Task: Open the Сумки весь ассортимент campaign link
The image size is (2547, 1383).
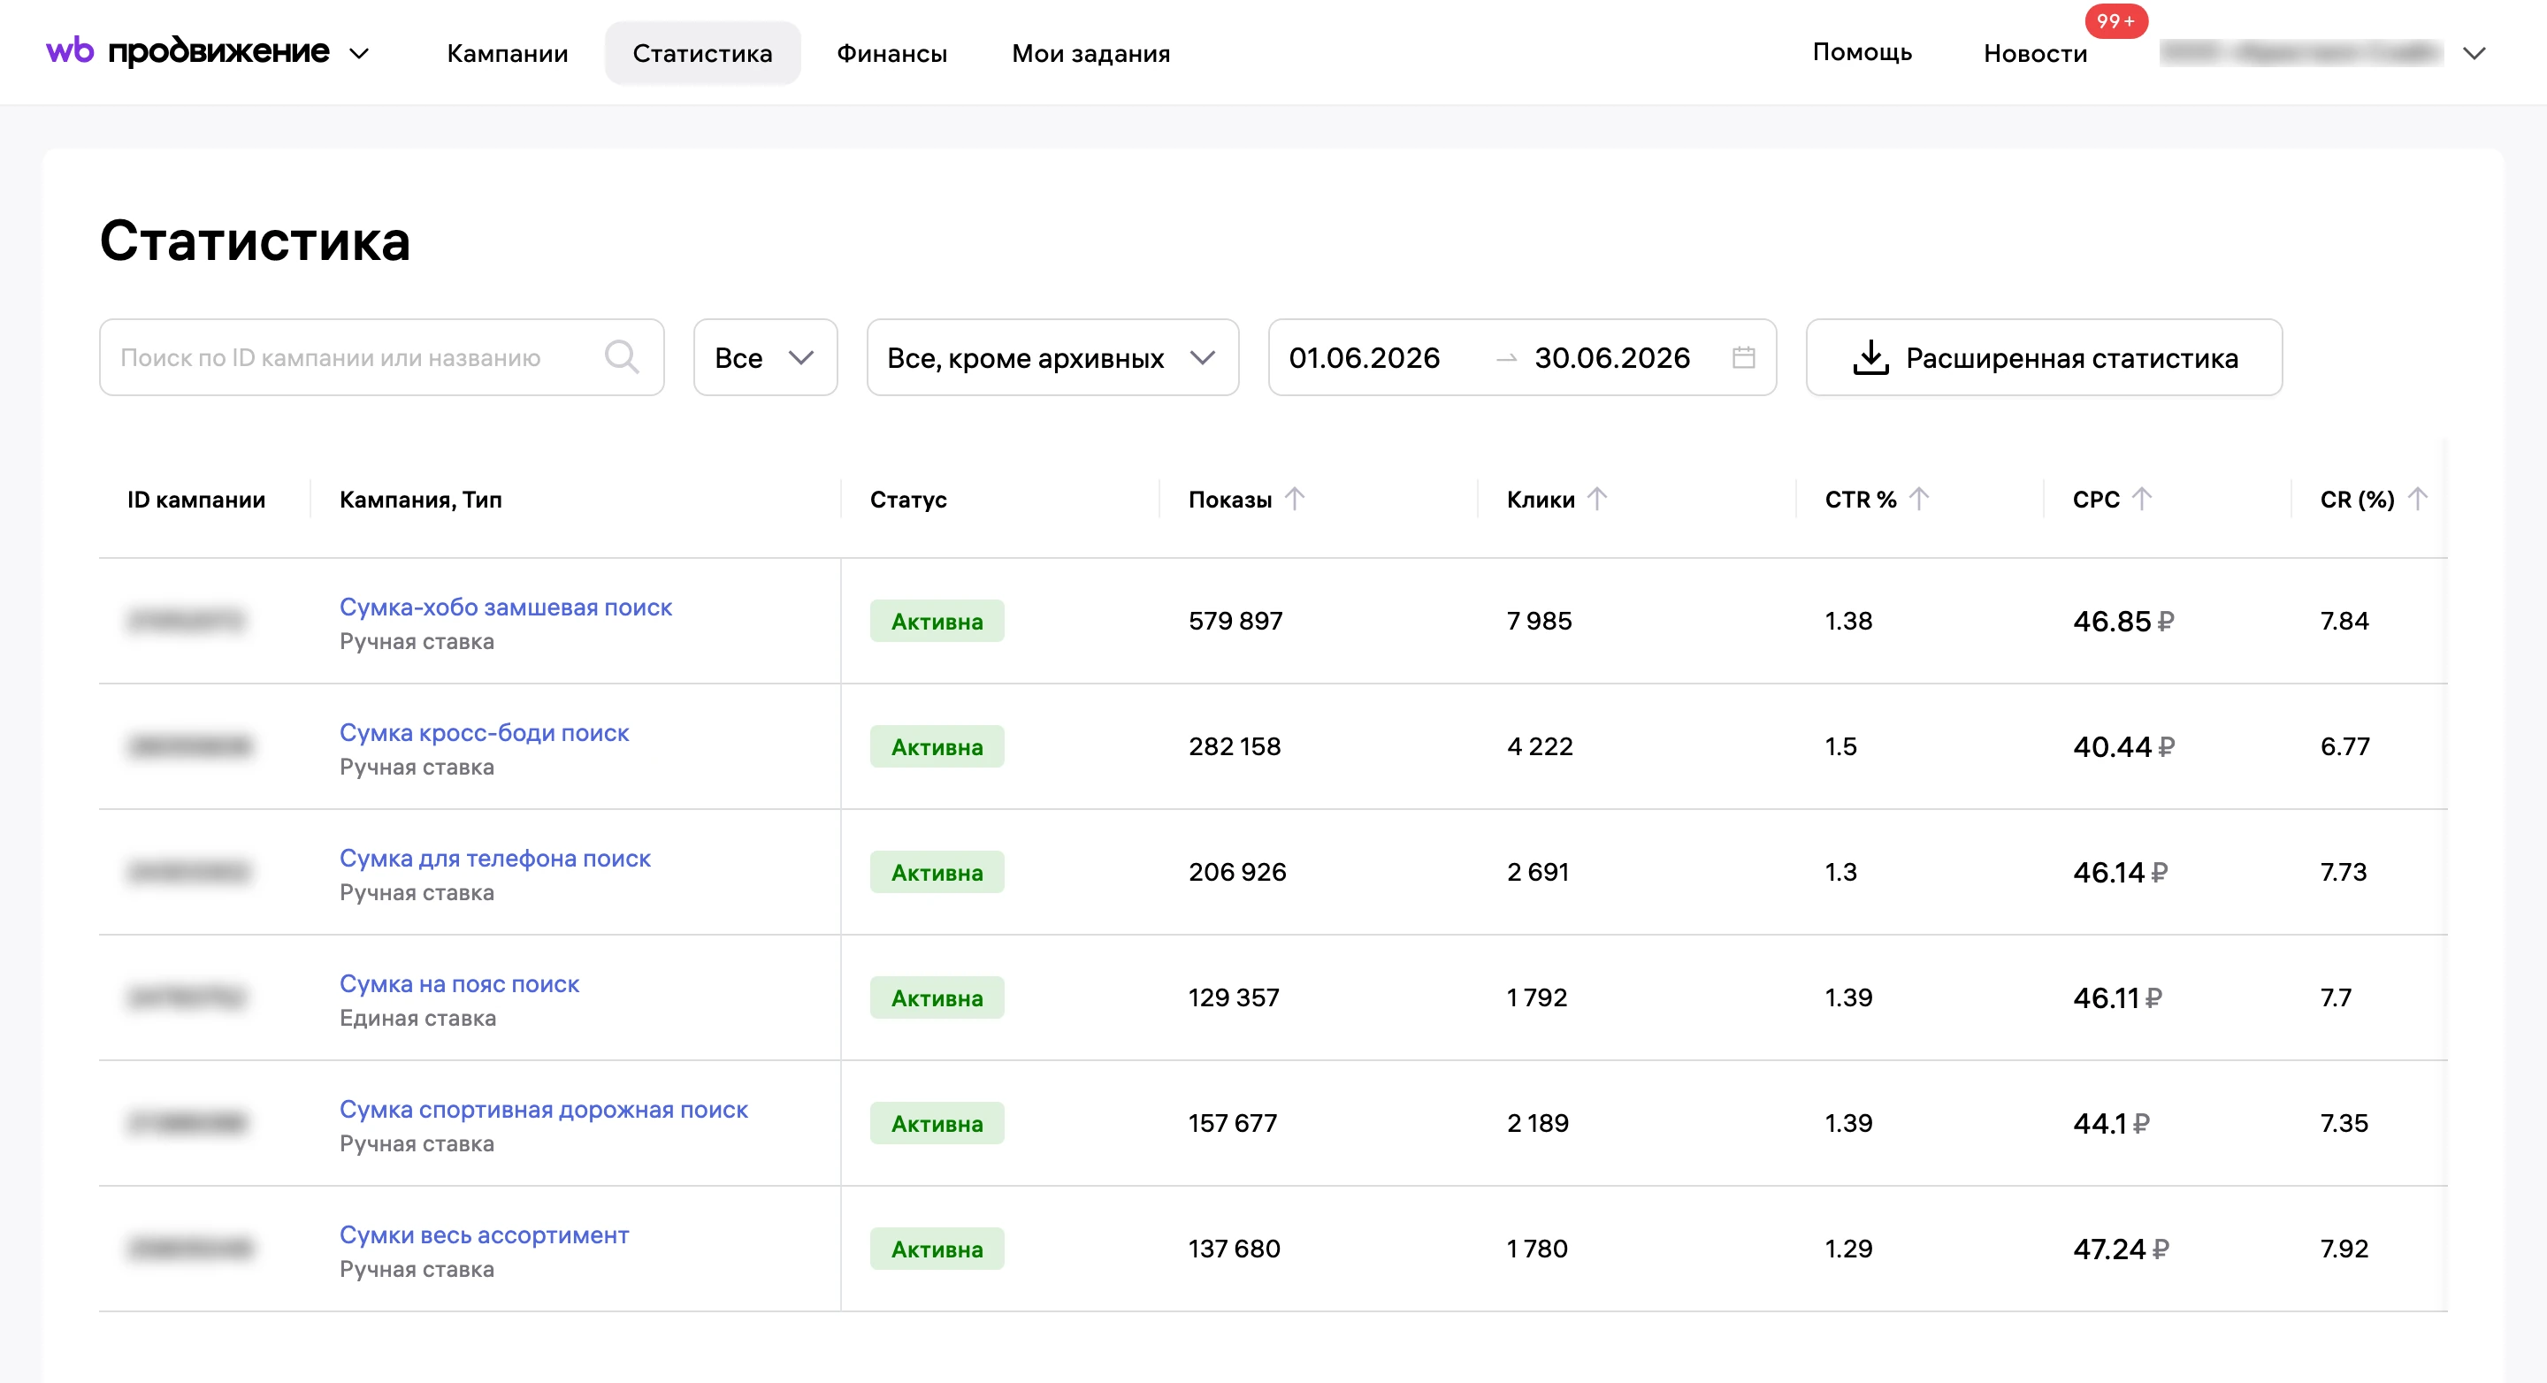Action: click(484, 1234)
